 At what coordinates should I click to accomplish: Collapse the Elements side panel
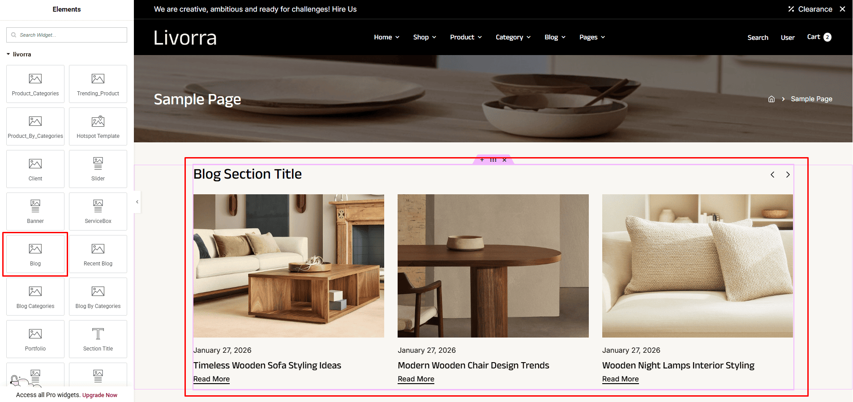(137, 202)
